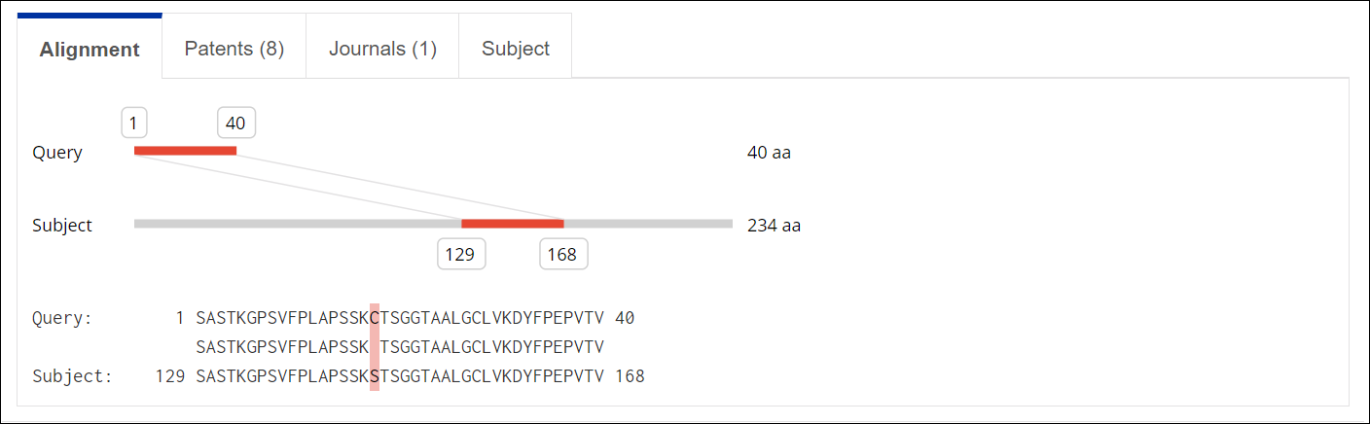Click the Query sequence text line
1370x424 pixels.
click(400, 318)
